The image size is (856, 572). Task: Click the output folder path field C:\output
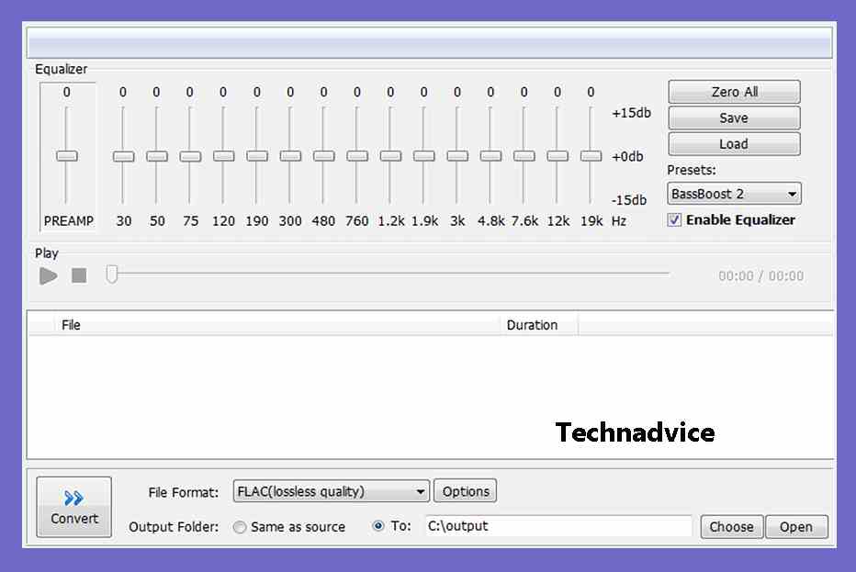(x=559, y=526)
